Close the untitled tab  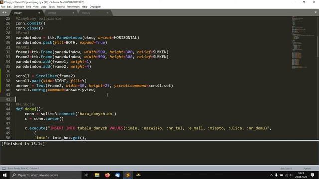coord(73,13)
